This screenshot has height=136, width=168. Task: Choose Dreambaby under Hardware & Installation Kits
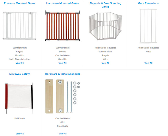point(62,126)
